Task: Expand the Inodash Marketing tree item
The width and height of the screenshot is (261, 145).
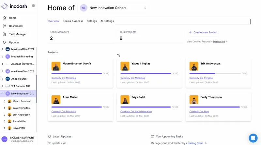Action: point(3,56)
